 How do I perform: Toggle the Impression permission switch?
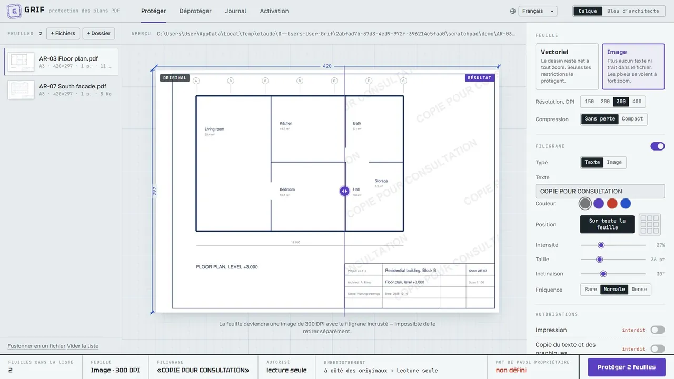tap(658, 330)
